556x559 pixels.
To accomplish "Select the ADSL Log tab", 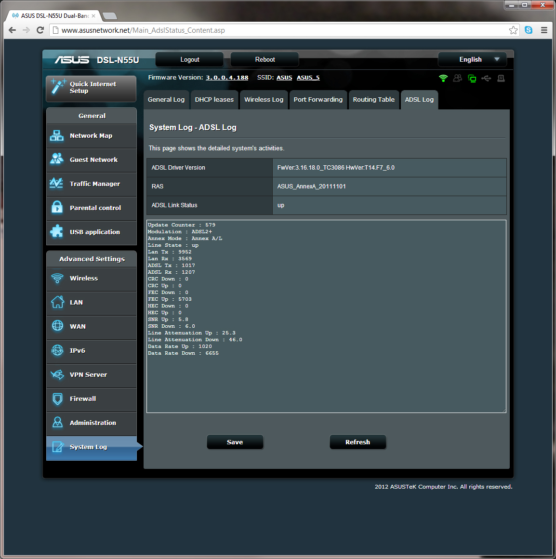I will click(x=419, y=100).
